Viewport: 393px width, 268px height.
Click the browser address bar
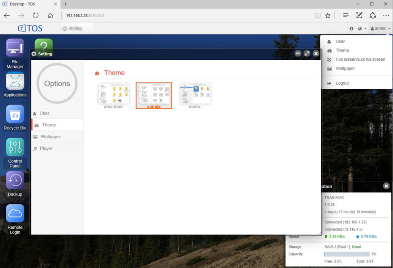pyautogui.click(x=187, y=15)
